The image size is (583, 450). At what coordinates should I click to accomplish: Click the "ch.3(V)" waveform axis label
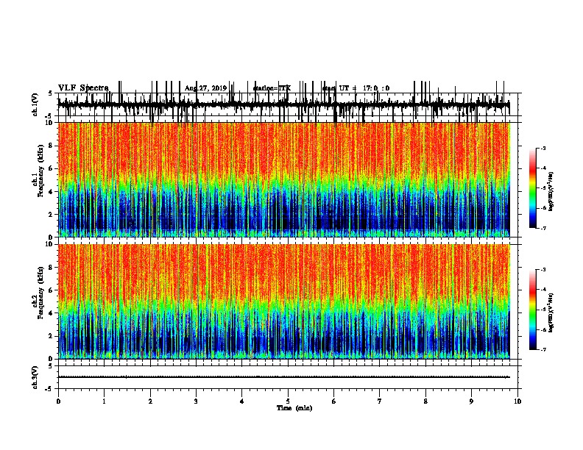tap(35, 377)
